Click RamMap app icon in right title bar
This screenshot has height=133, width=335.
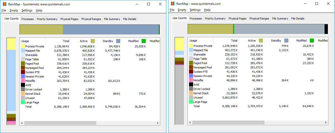coord(173,4)
